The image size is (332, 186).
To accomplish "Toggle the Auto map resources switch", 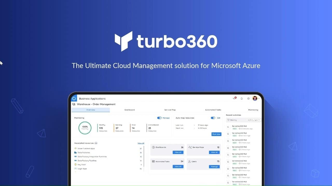I will (x=213, y=118).
